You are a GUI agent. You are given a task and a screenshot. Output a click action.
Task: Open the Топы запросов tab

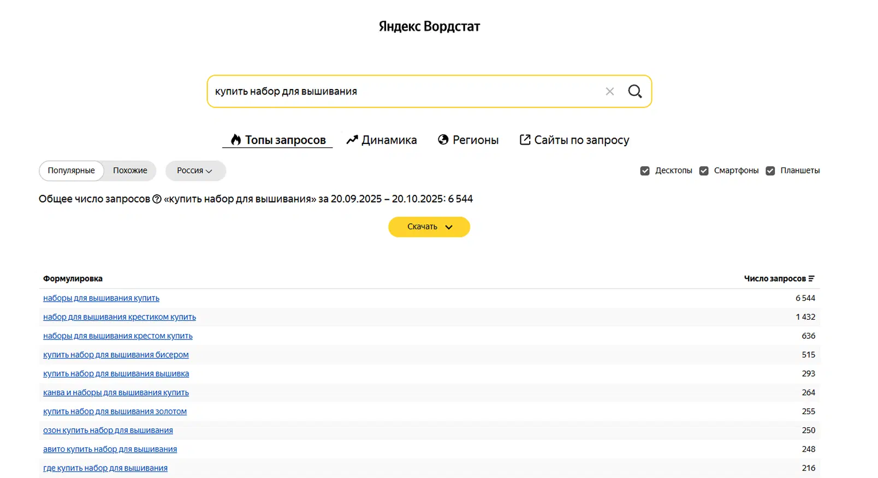point(277,140)
